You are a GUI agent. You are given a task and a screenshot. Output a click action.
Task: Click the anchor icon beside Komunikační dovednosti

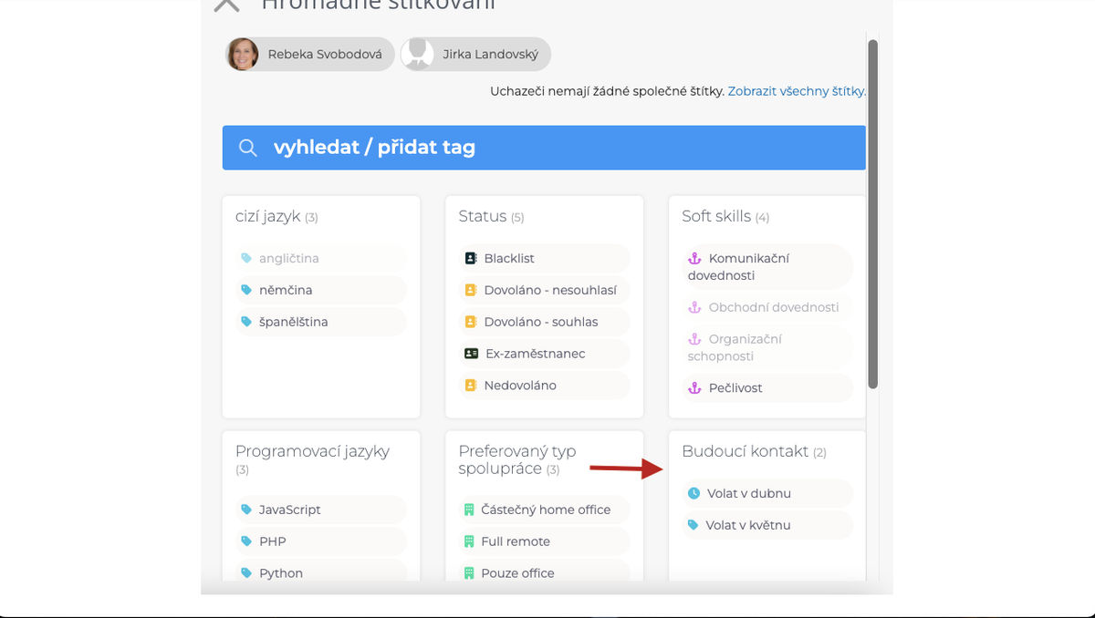pos(694,258)
